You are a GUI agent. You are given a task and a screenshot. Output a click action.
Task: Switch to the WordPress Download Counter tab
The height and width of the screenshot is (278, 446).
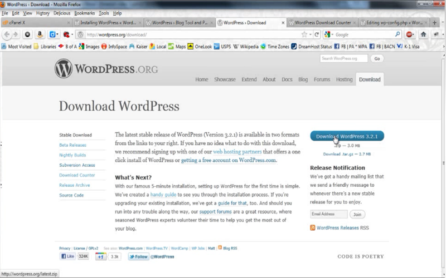pyautogui.click(x=323, y=23)
